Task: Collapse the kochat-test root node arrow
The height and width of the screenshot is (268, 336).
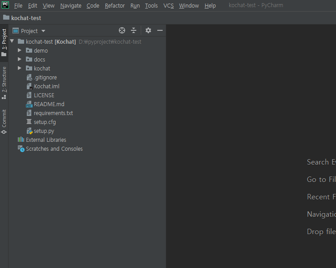Action: pyautogui.click(x=12, y=41)
